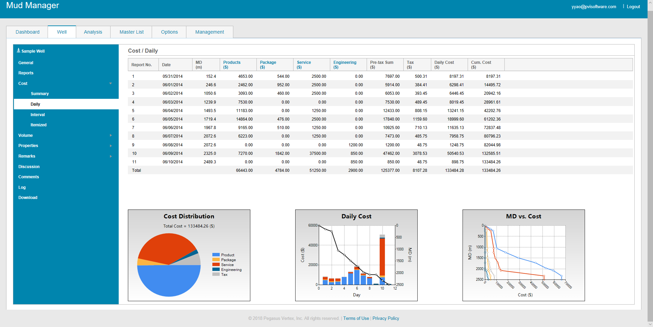Select Itemized in the Cost menu

38,125
